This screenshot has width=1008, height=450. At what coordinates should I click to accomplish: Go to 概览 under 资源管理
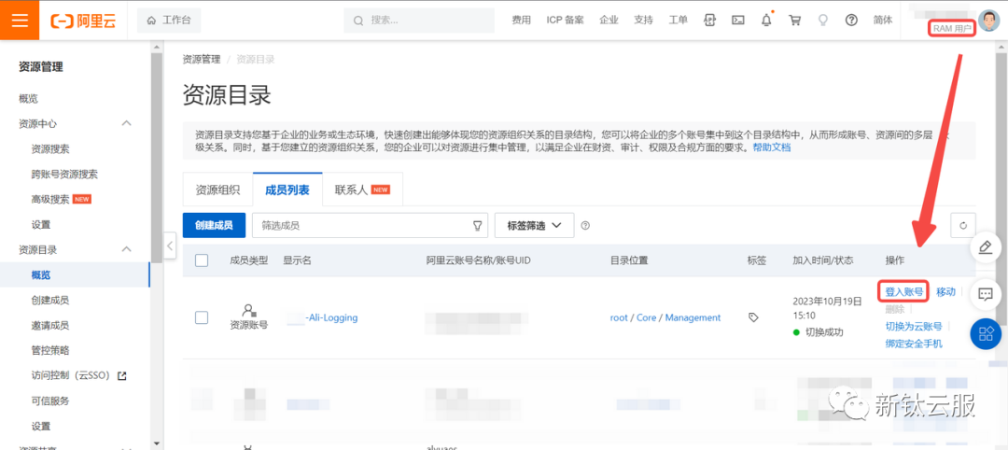pyautogui.click(x=28, y=99)
